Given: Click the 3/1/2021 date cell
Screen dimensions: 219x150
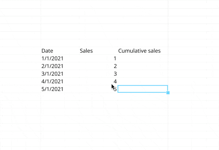Looking at the screenshot, I should (52, 74).
